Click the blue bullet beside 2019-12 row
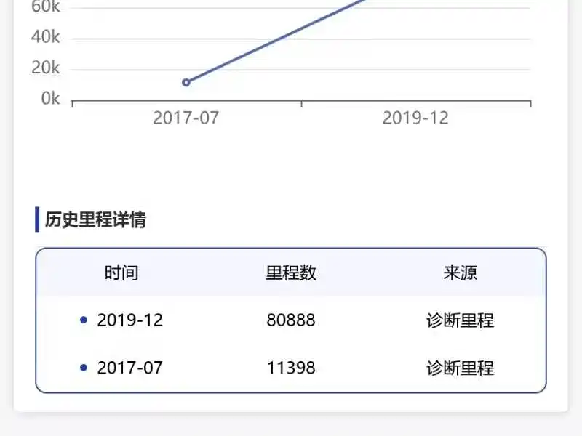Image resolution: width=582 pixels, height=436 pixels. pyautogui.click(x=84, y=320)
